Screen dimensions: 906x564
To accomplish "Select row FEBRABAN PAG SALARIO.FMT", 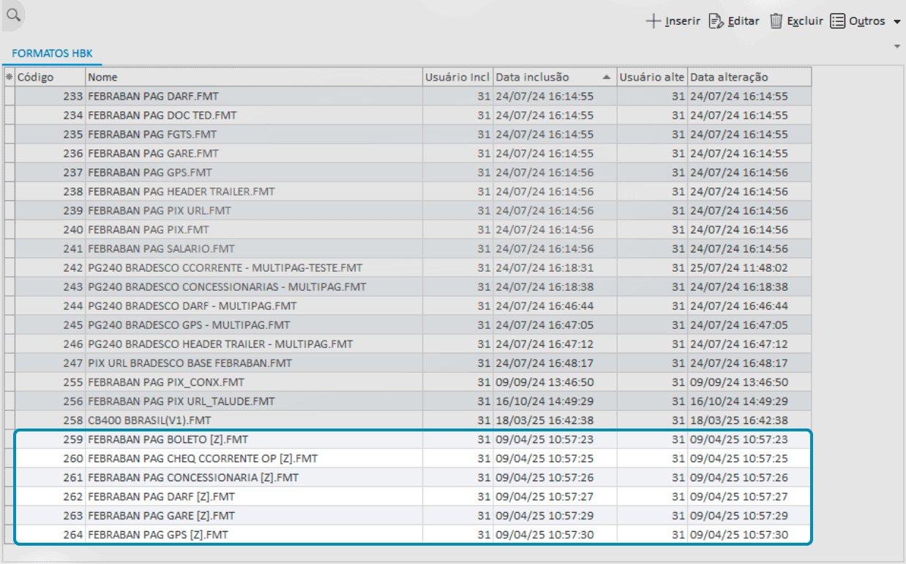I will click(408, 248).
